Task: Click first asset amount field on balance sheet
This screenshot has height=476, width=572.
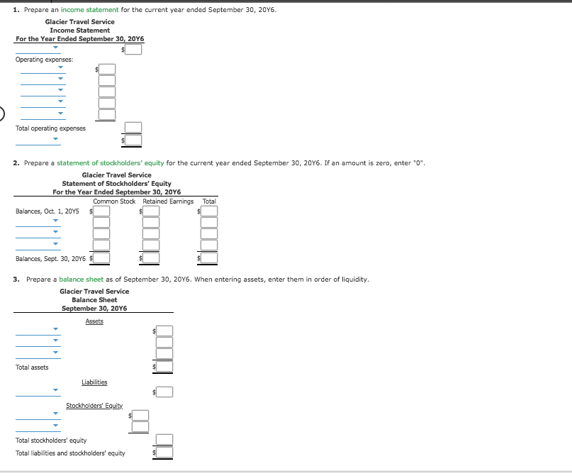Action: [x=164, y=331]
